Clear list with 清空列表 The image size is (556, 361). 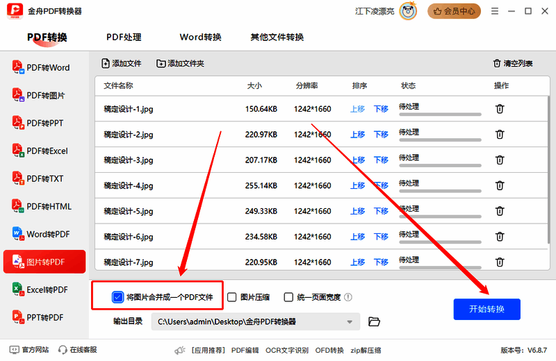click(x=513, y=63)
